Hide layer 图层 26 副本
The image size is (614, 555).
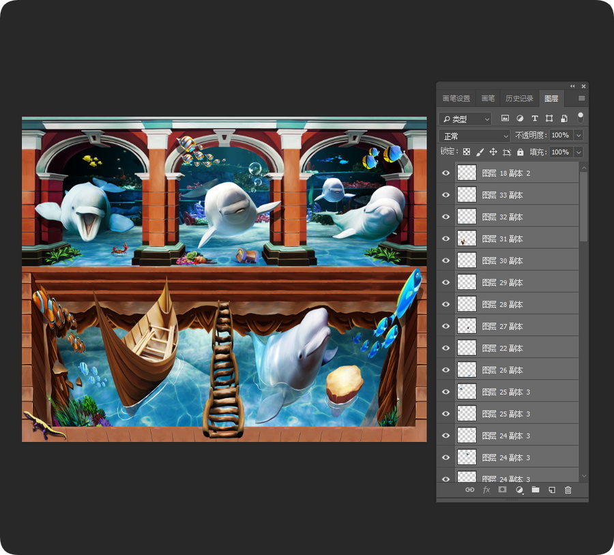click(x=445, y=370)
